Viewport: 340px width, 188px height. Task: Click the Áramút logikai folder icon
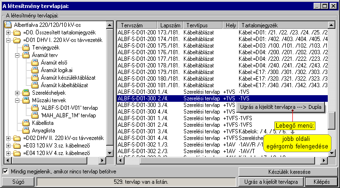click(35, 70)
